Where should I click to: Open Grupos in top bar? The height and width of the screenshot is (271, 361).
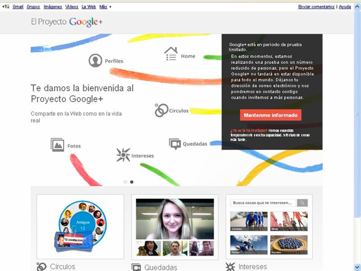(33, 7)
